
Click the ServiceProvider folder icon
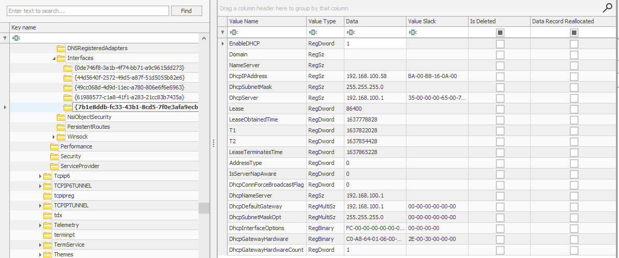tap(54, 166)
